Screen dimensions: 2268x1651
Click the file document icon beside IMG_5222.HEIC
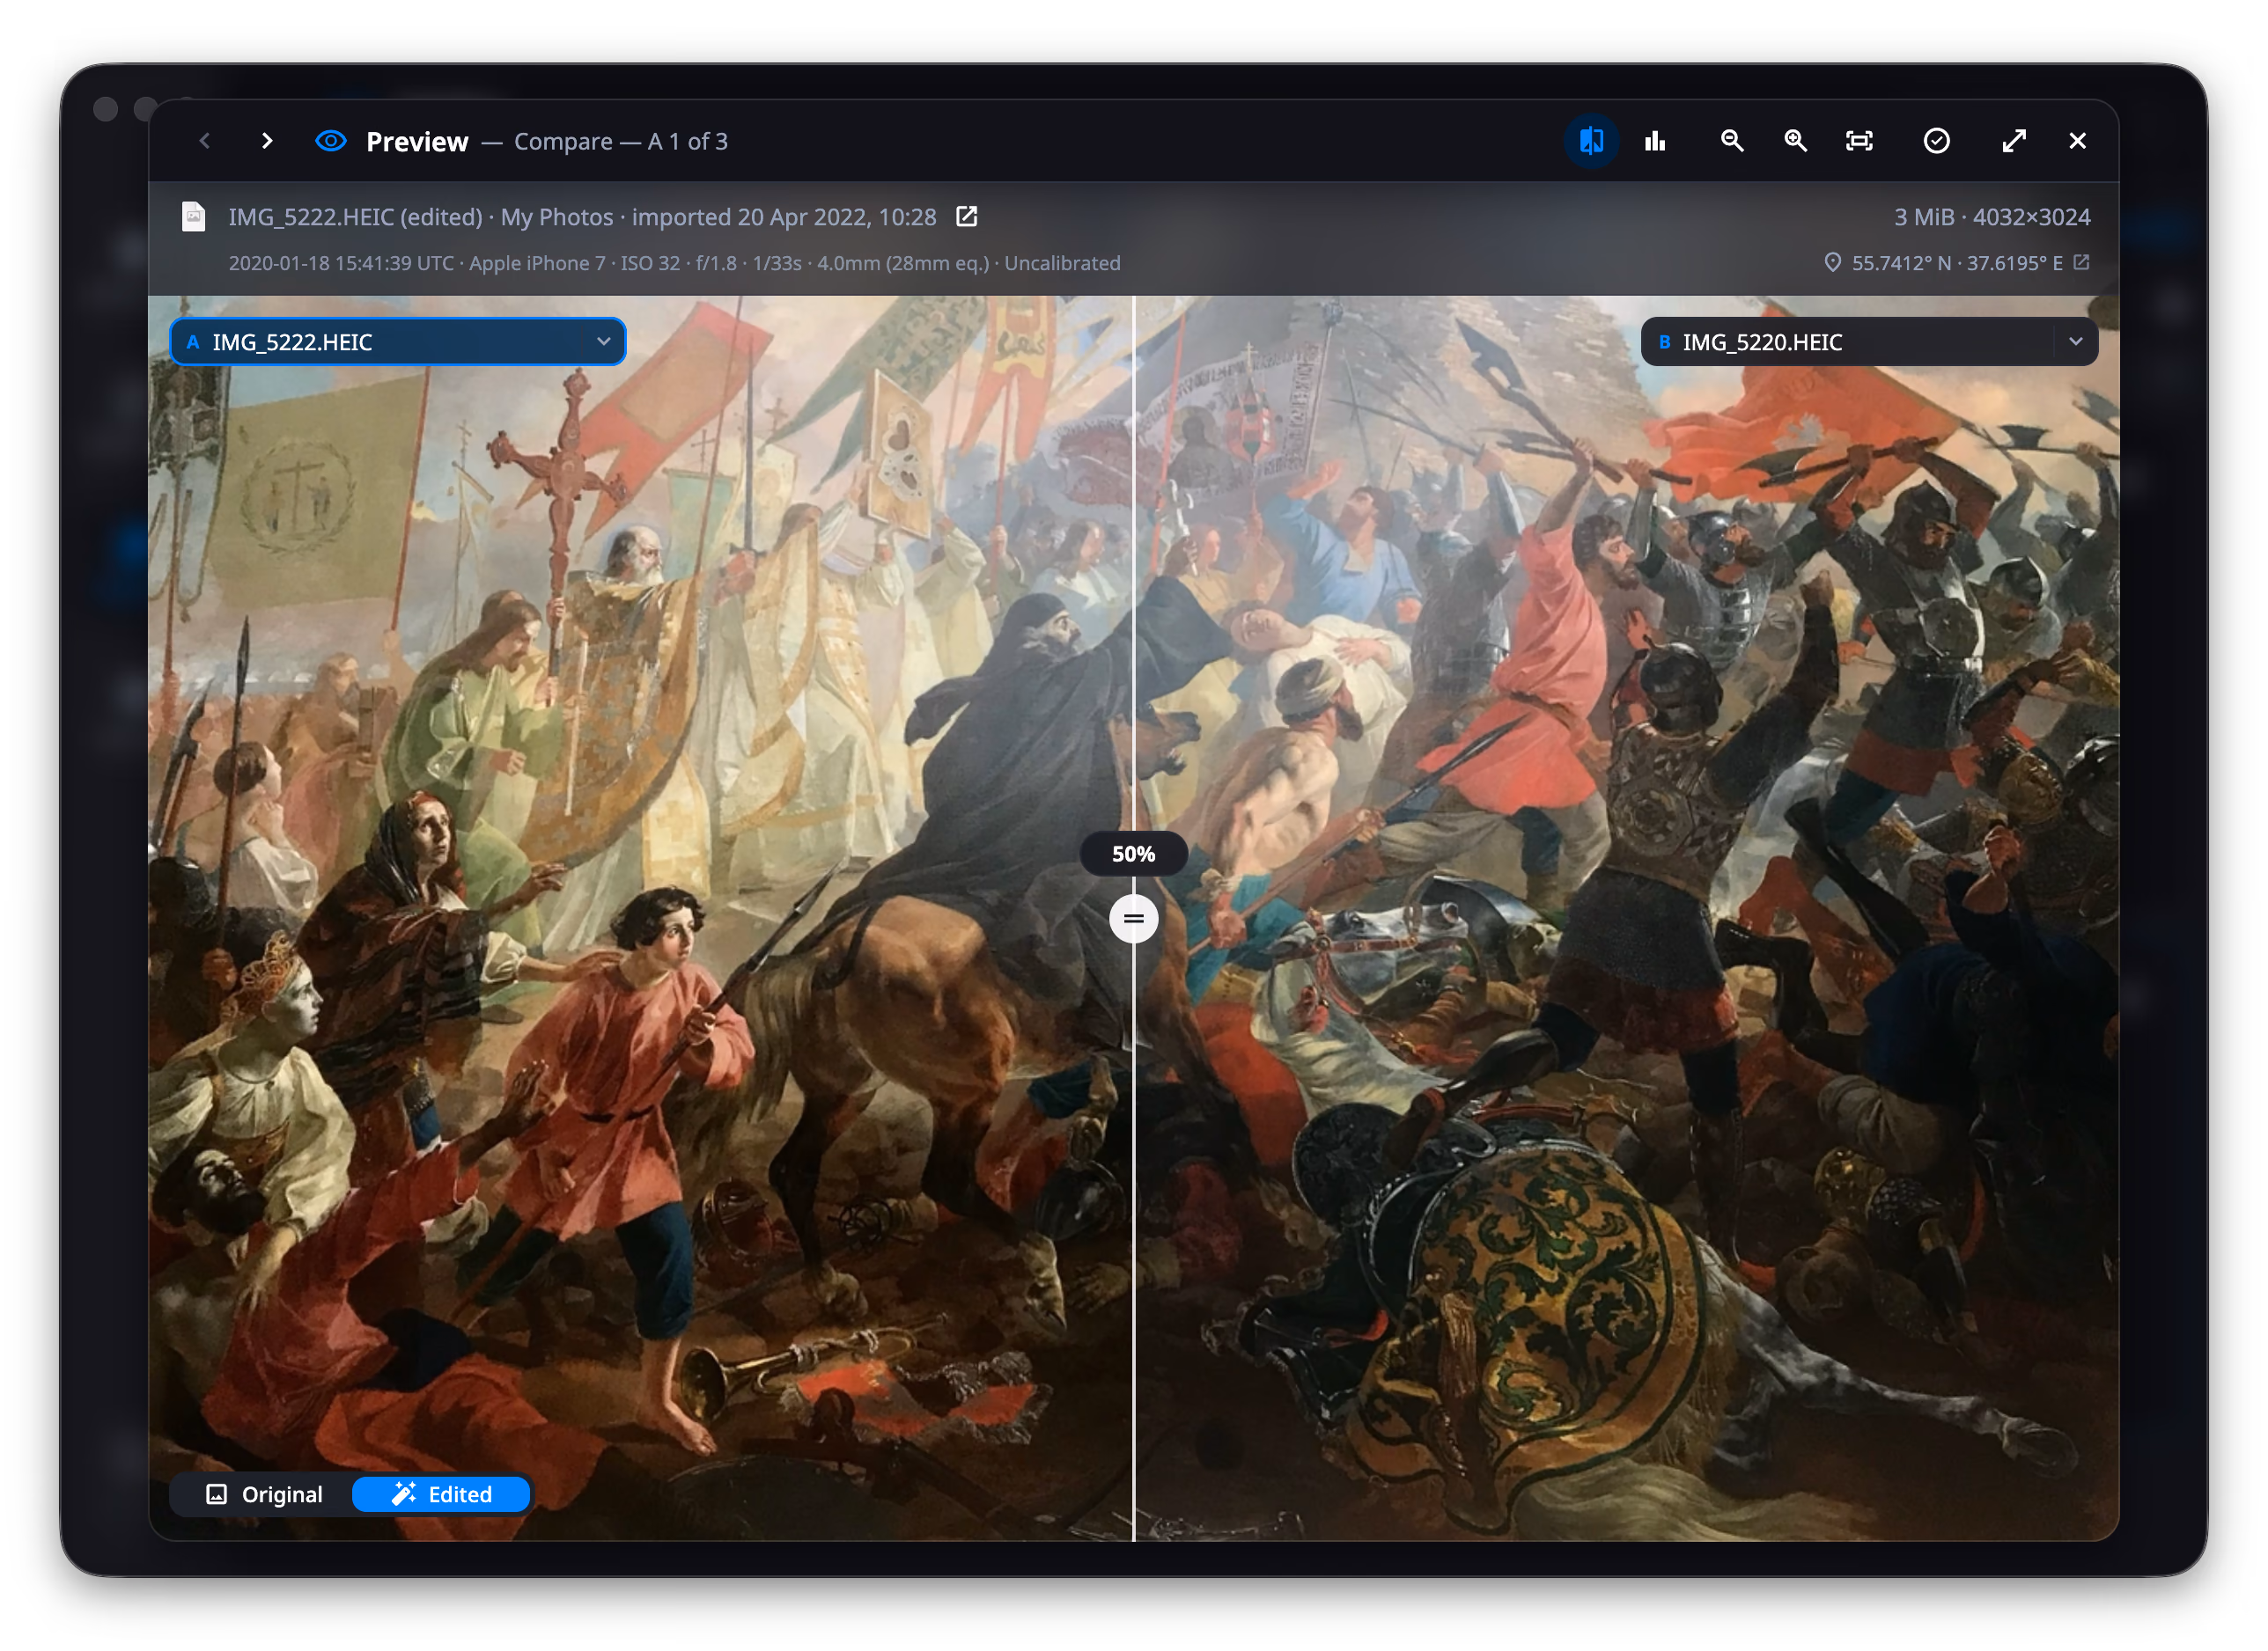(x=193, y=216)
